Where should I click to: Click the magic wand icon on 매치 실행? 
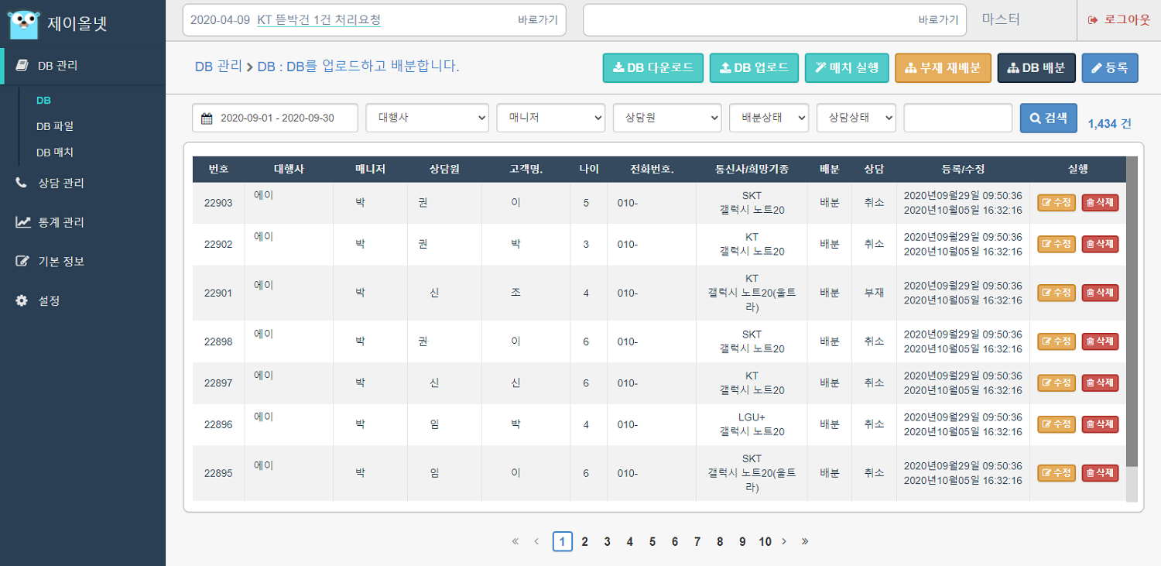click(820, 68)
